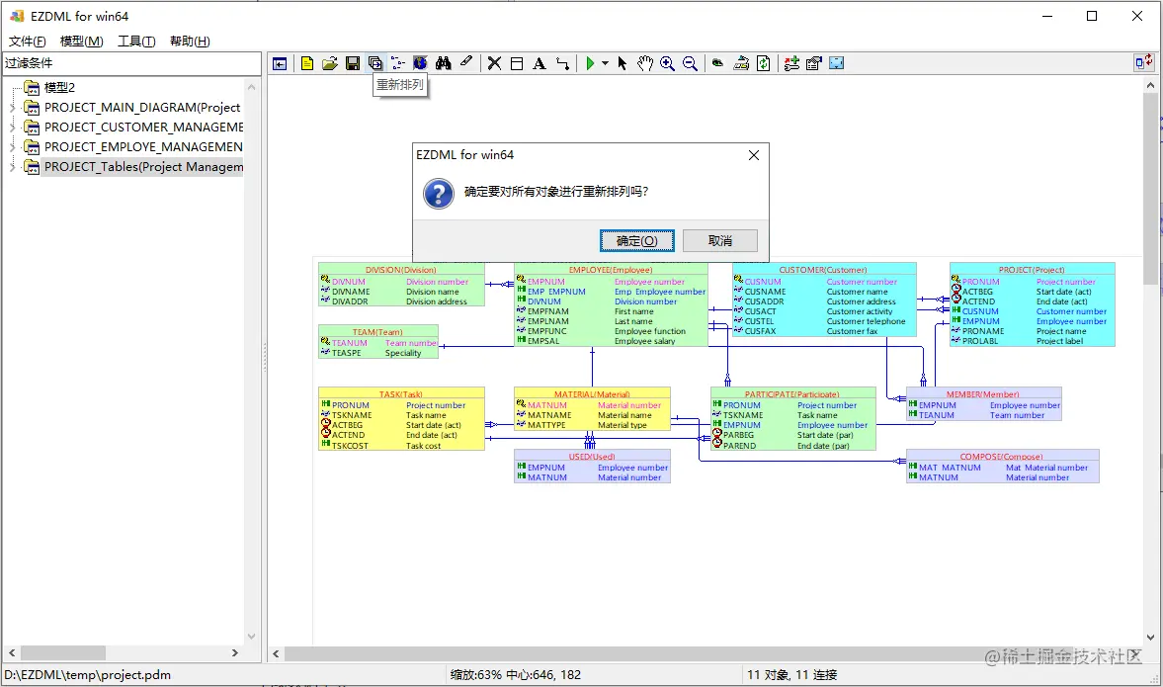Click the black X Delete icon
This screenshot has width=1163, height=687.
tap(495, 64)
